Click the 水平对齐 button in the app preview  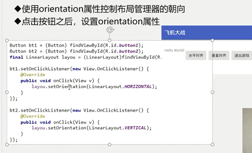[196, 56]
